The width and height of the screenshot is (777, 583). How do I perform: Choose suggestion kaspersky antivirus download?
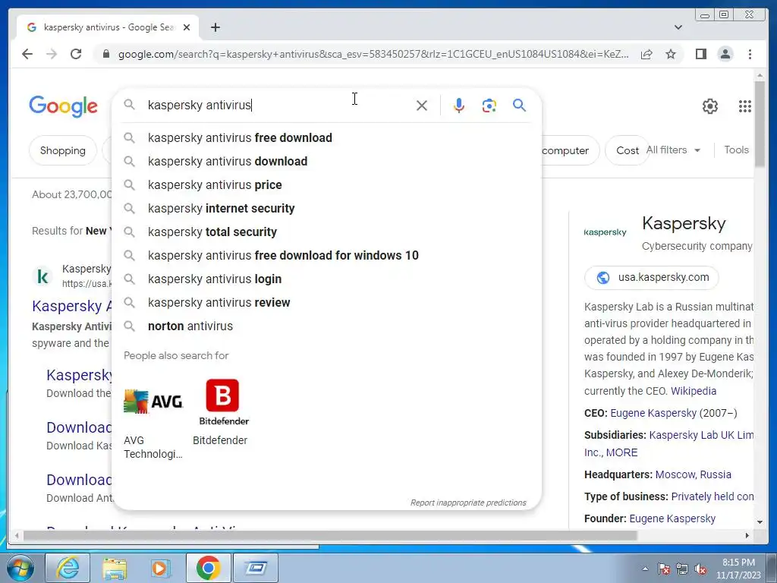[x=327, y=161]
